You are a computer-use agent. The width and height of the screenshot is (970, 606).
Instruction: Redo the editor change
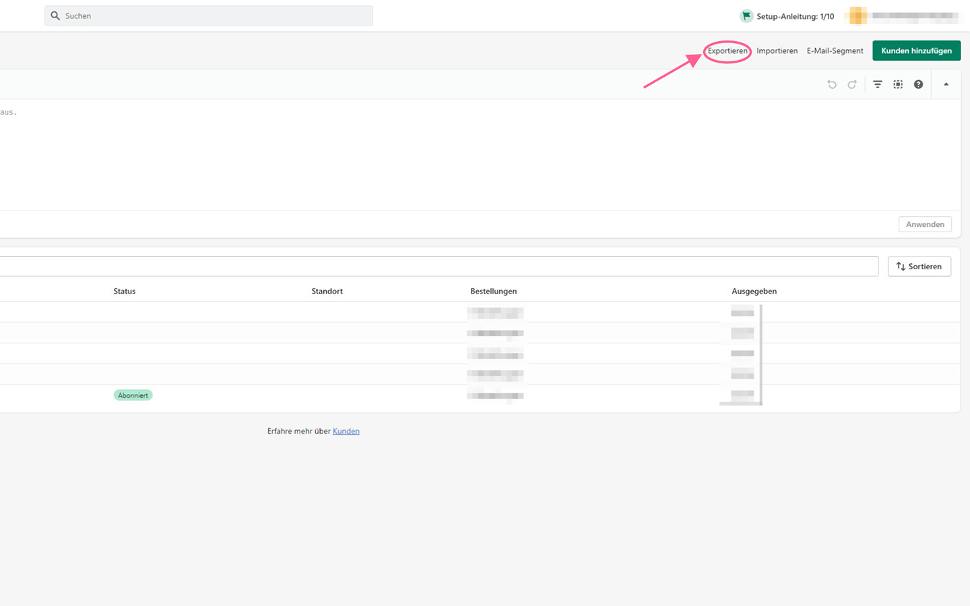(852, 84)
